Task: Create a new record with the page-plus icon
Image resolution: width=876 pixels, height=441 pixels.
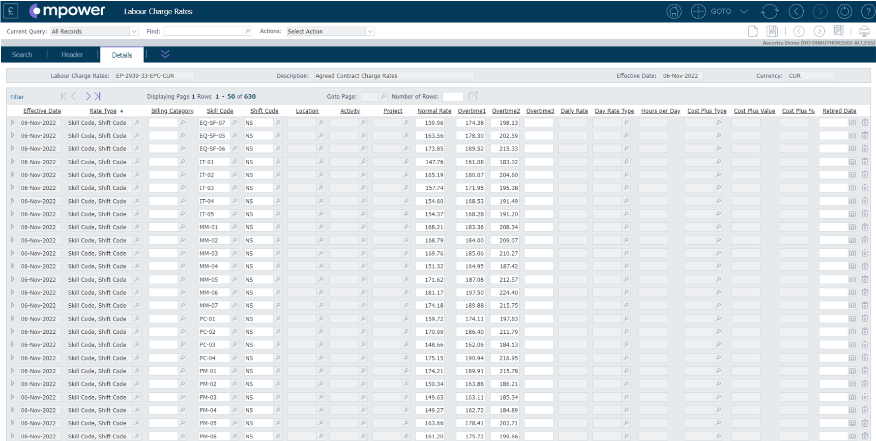Action: (x=753, y=31)
